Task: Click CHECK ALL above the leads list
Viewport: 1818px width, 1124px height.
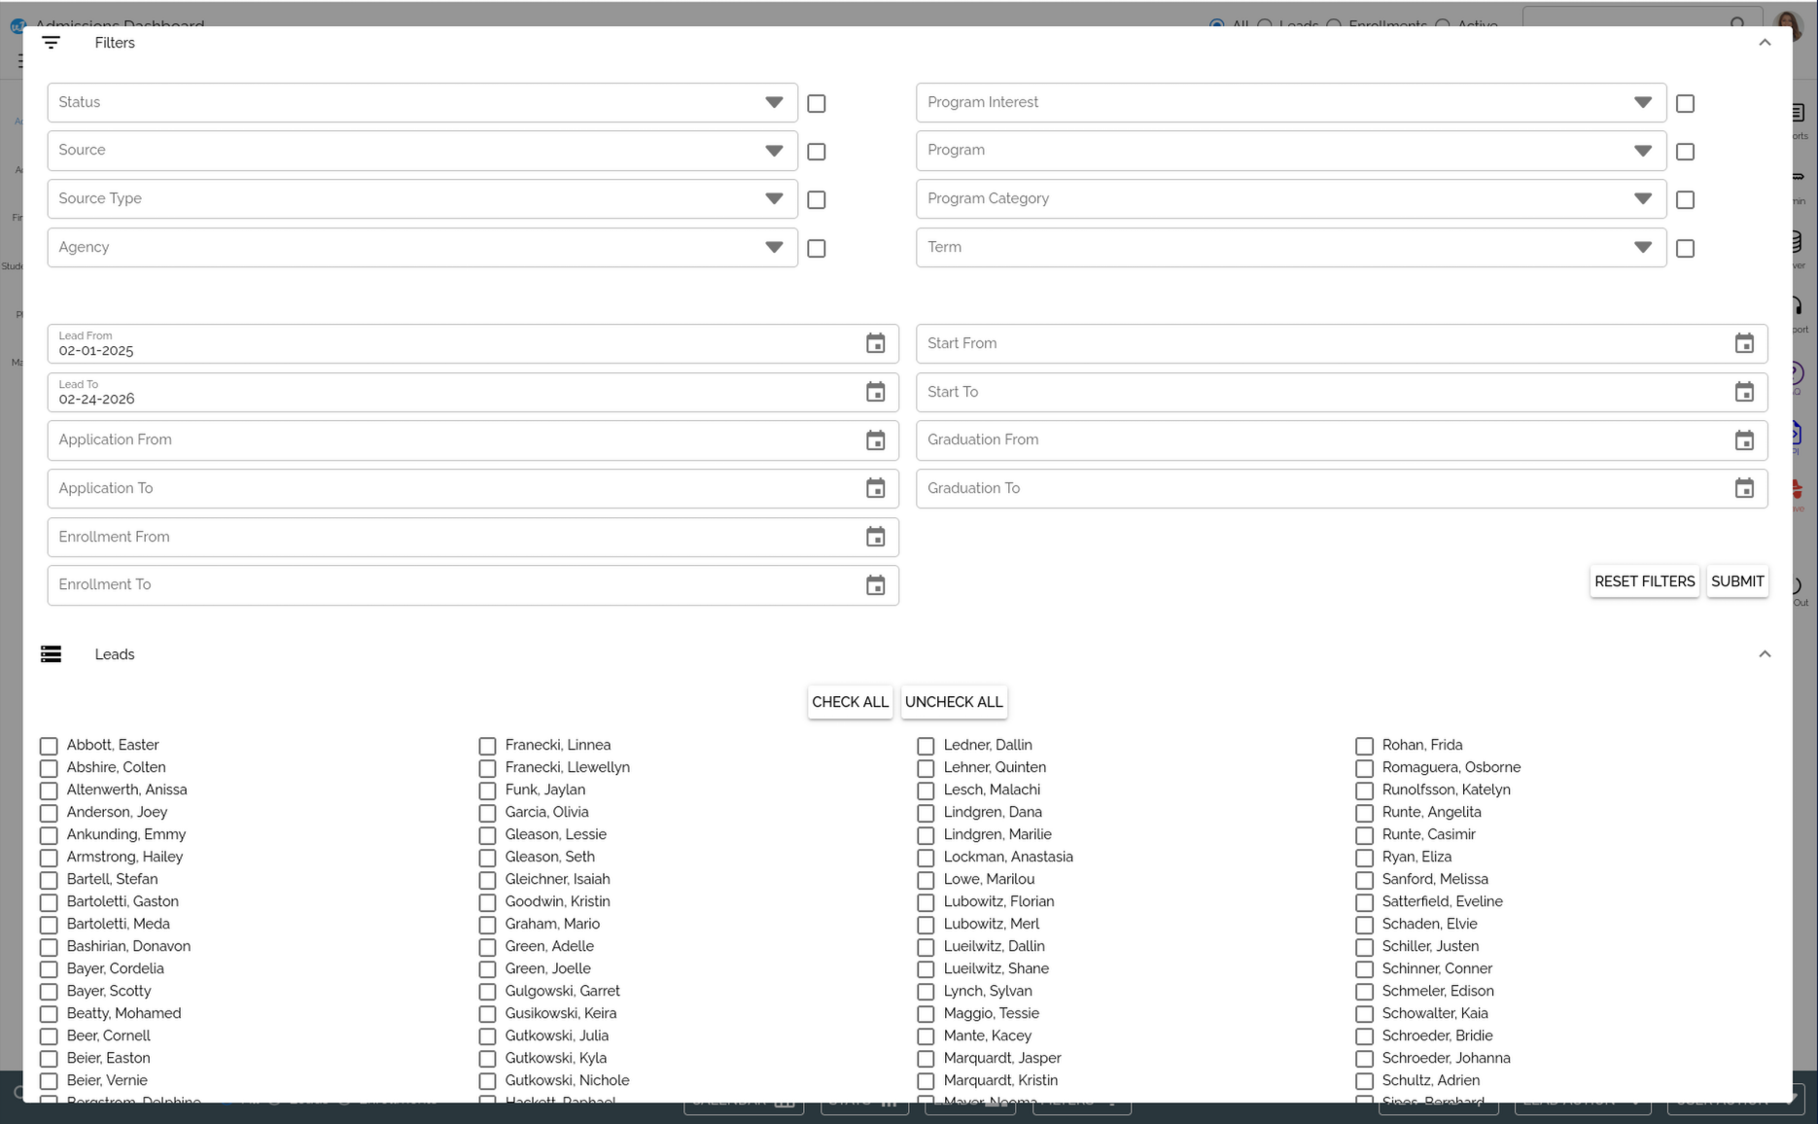Action: coord(849,701)
